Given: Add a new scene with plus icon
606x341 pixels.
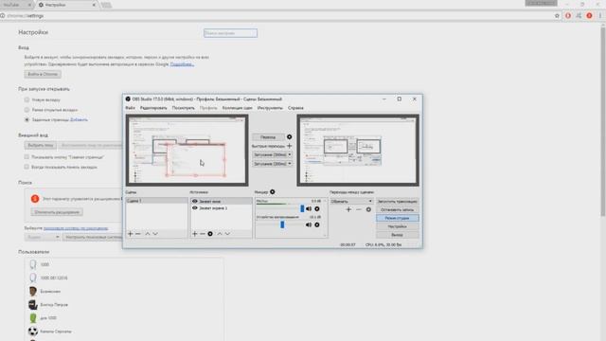Looking at the screenshot, I should click(x=131, y=234).
